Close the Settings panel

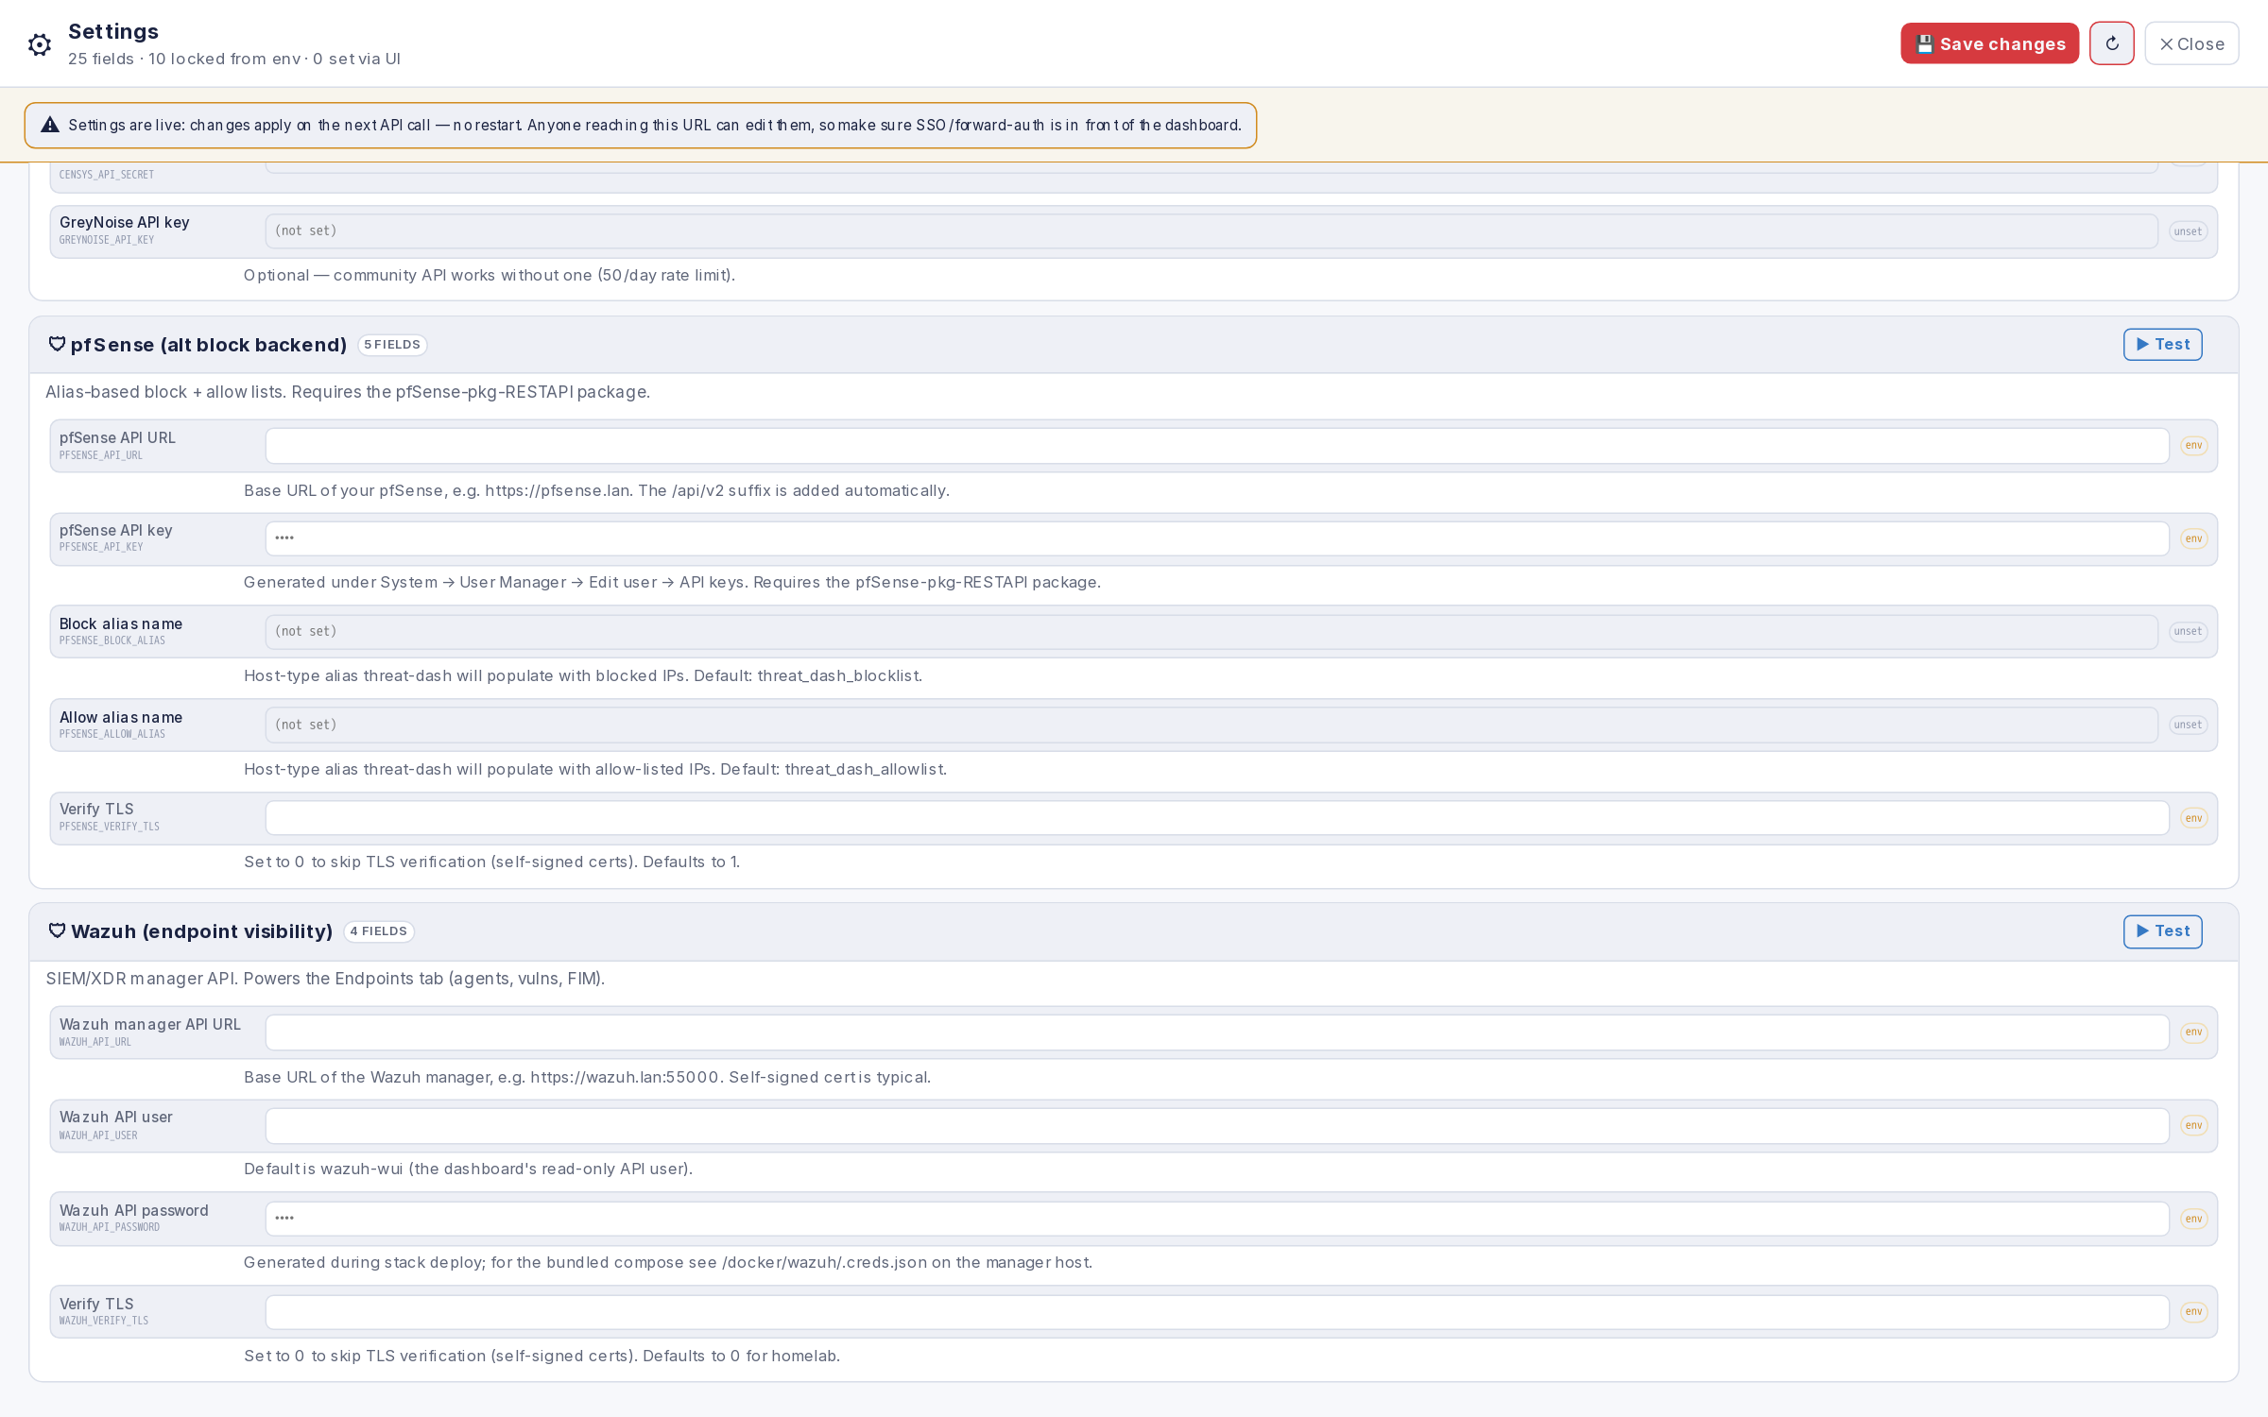coord(2191,43)
